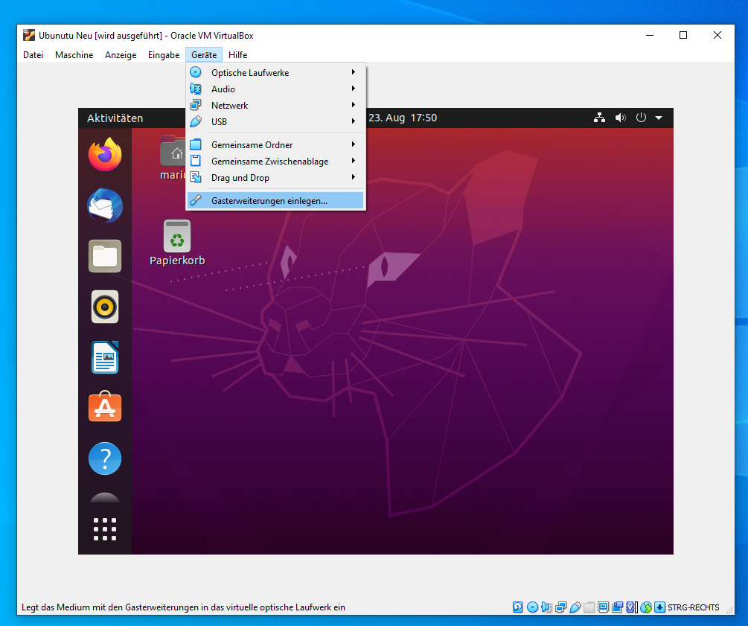Image resolution: width=748 pixels, height=626 pixels.
Task: Click the Ubuntu volume indicator
Action: 620,118
